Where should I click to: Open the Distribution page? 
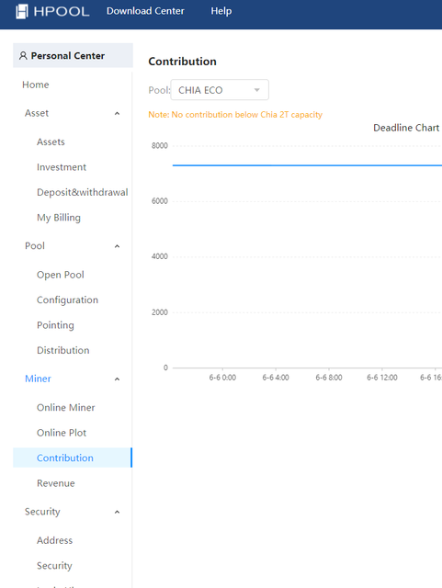click(63, 350)
